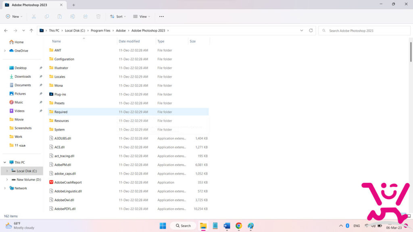
Task: Click the taskbar Search button
Action: (x=183, y=226)
